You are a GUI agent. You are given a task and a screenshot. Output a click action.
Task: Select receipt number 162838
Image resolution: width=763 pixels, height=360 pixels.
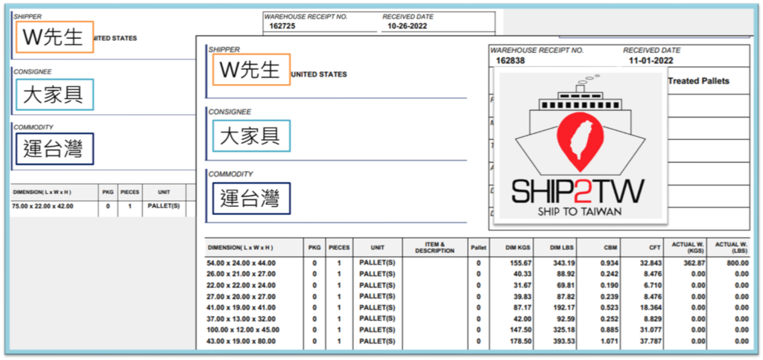pyautogui.click(x=510, y=61)
